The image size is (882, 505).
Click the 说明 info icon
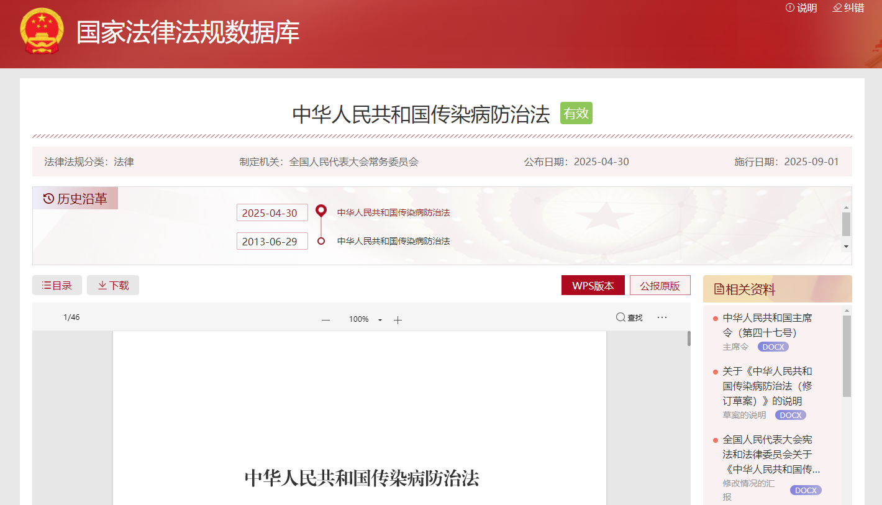click(790, 8)
